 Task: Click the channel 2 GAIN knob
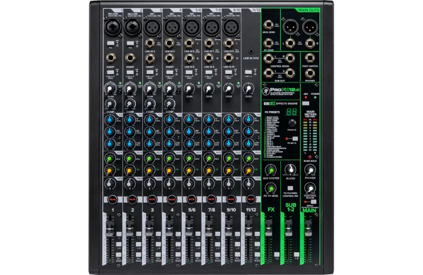click(x=130, y=89)
